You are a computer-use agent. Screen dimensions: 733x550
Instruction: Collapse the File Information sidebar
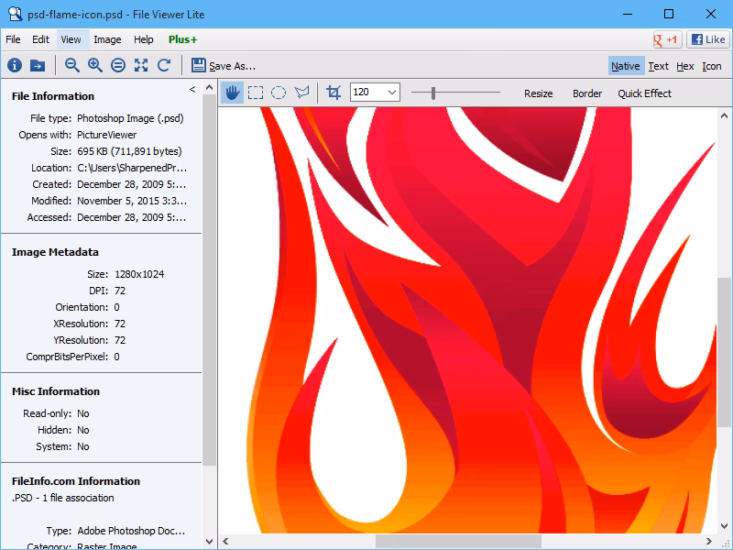pos(192,89)
